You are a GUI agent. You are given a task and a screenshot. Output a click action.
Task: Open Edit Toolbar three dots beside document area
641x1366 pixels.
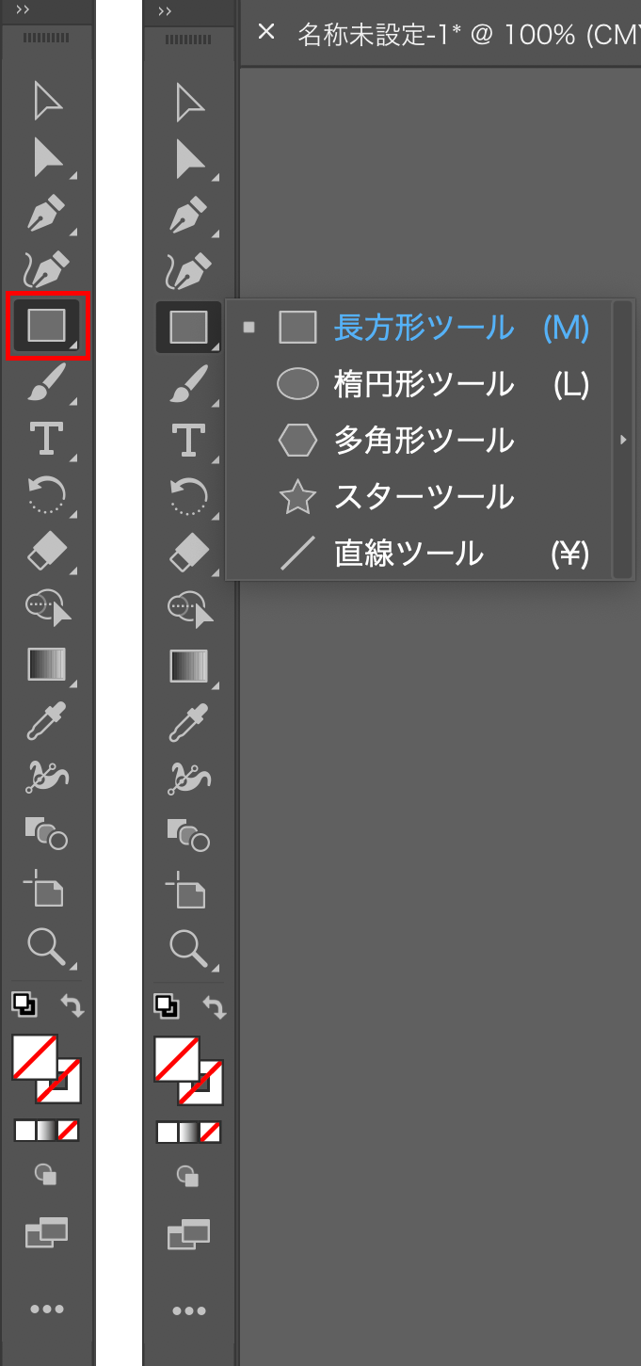(x=189, y=1310)
